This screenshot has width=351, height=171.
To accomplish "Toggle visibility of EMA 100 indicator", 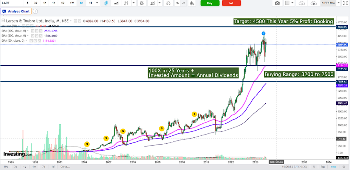I will click(32, 31).
